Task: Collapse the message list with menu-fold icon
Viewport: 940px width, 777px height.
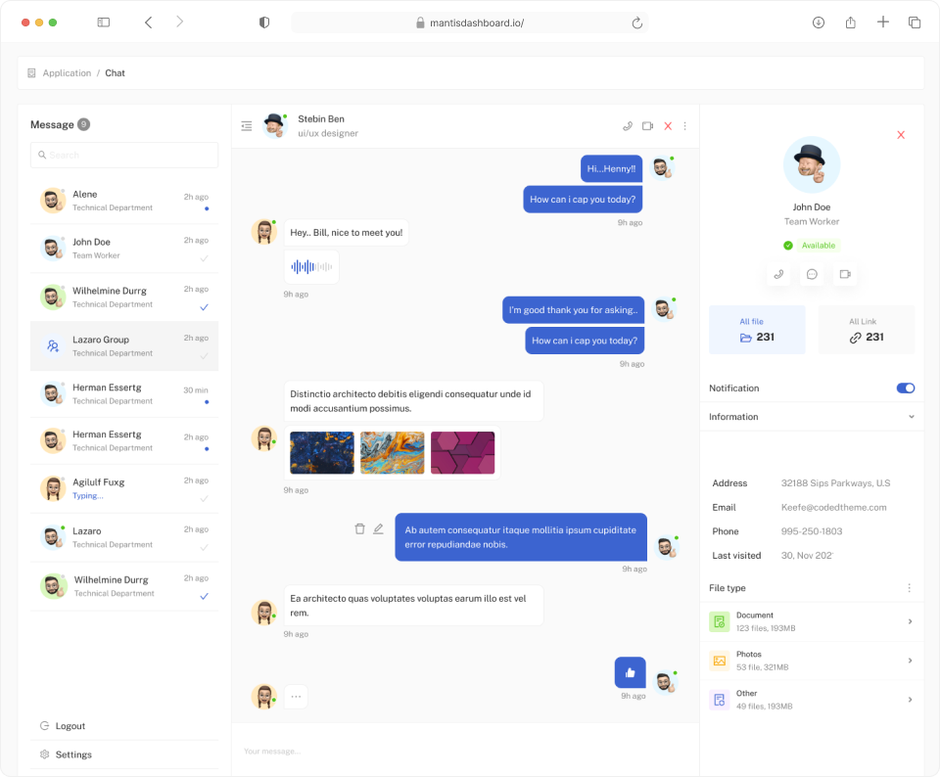Action: pos(247,126)
